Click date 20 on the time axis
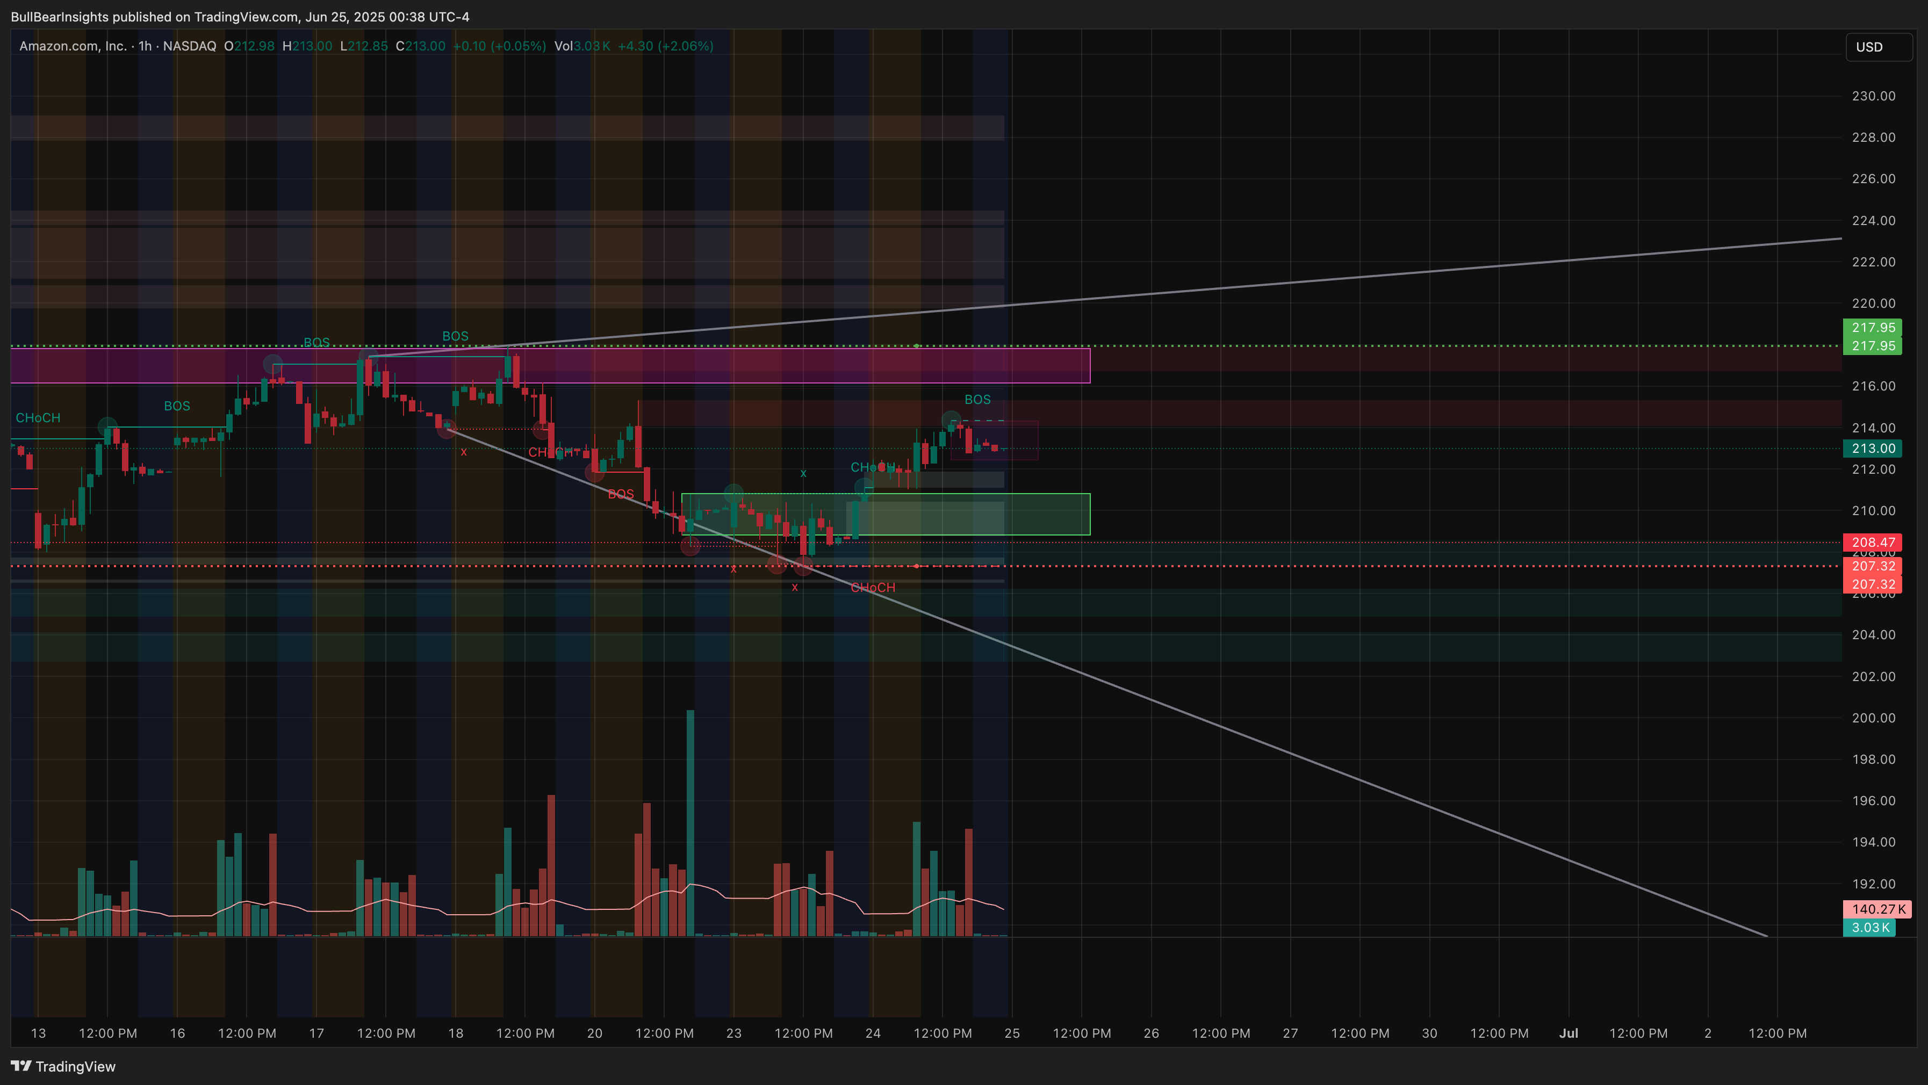The height and width of the screenshot is (1085, 1928). pyautogui.click(x=594, y=1033)
